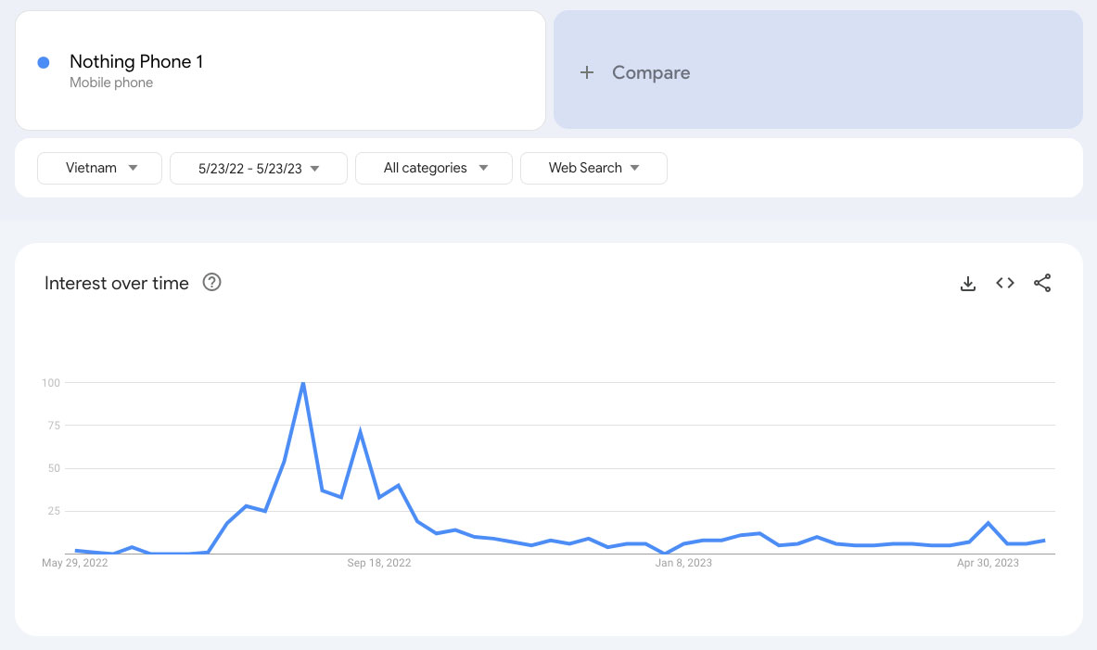Click the blue dot next to Nothing Phone 1
The image size is (1097, 650).
[44, 63]
